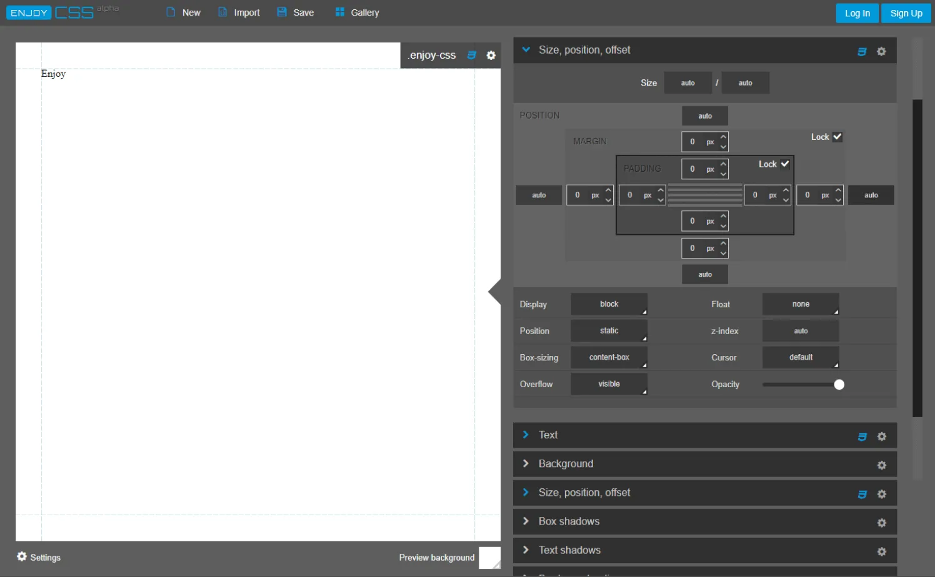Screen dimensions: 935x577
Task: Open the gear icon on the .enjoy-css tab
Action: tap(491, 55)
